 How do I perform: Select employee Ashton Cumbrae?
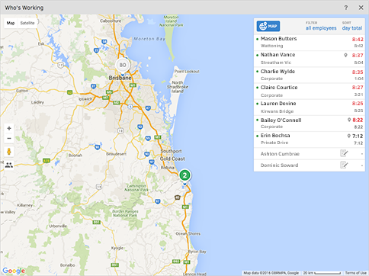tap(310, 154)
